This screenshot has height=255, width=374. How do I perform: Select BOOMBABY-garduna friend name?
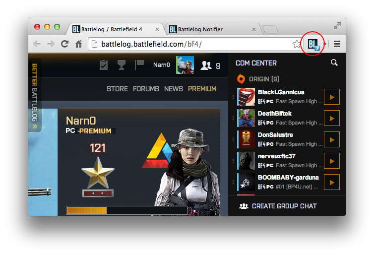(x=288, y=178)
